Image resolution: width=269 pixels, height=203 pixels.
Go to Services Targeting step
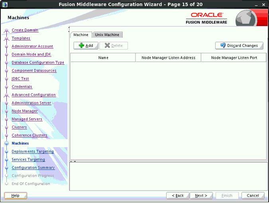tap(28, 159)
